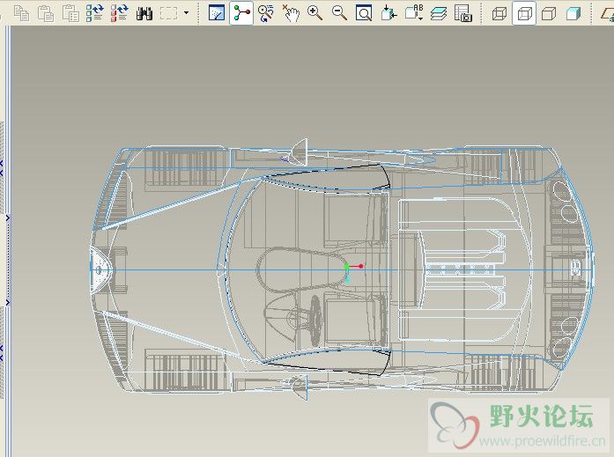Screen dimensions: 614x457
Task: Click the lower left panel collapse chevron
Action: pos(7,302)
